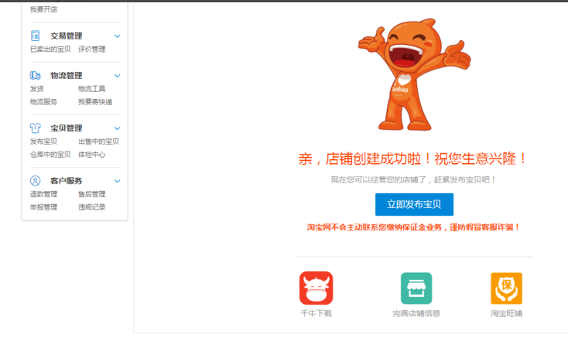Open the 完善店铺信息 green shop icon
The image size is (568, 351).
tap(416, 288)
